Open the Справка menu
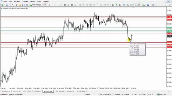172x96 pixels. [x=46, y=2]
